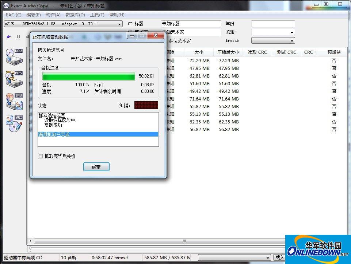The width and height of the screenshot is (351, 264).
Task: Select the highlighted 音频抓取已完成 status line
Action: (x=98, y=134)
